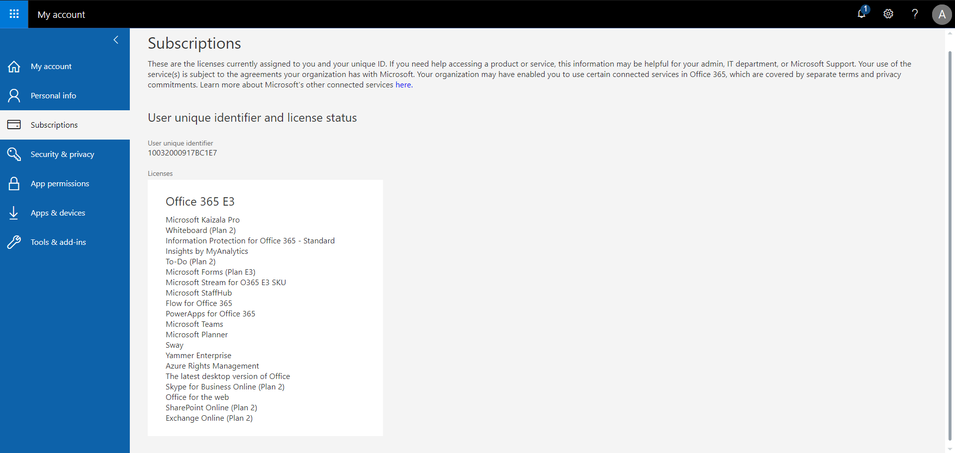Click the Apps & devices download icon
The height and width of the screenshot is (453, 955).
[x=14, y=213]
